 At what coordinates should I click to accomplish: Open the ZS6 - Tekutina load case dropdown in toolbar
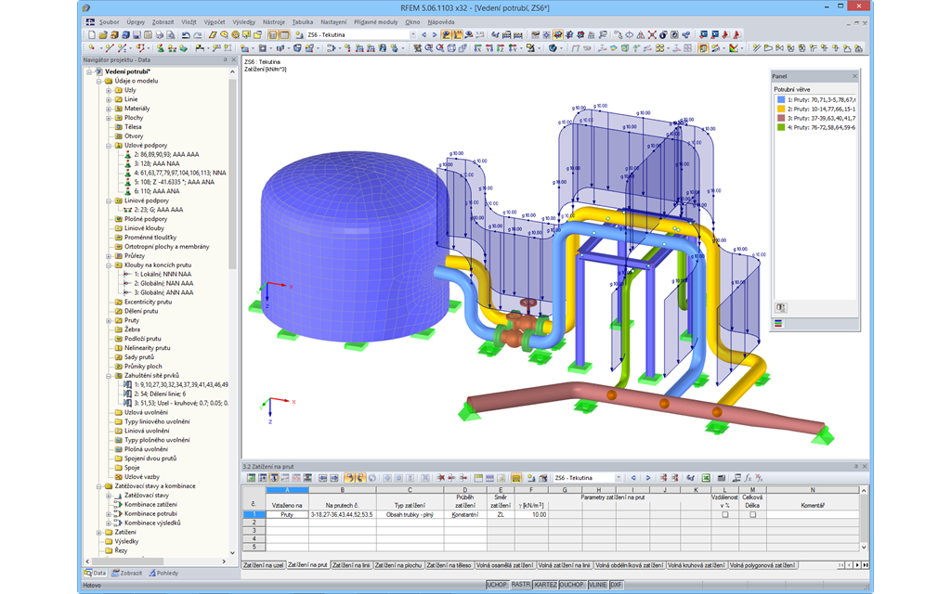tap(412, 34)
